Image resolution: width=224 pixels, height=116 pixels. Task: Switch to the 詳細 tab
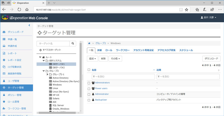[x=99, y=50]
